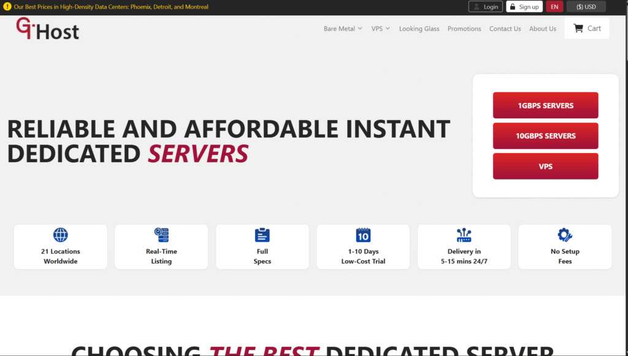The image size is (628, 356).
Task: Go to the Promotions page
Action: tap(464, 29)
